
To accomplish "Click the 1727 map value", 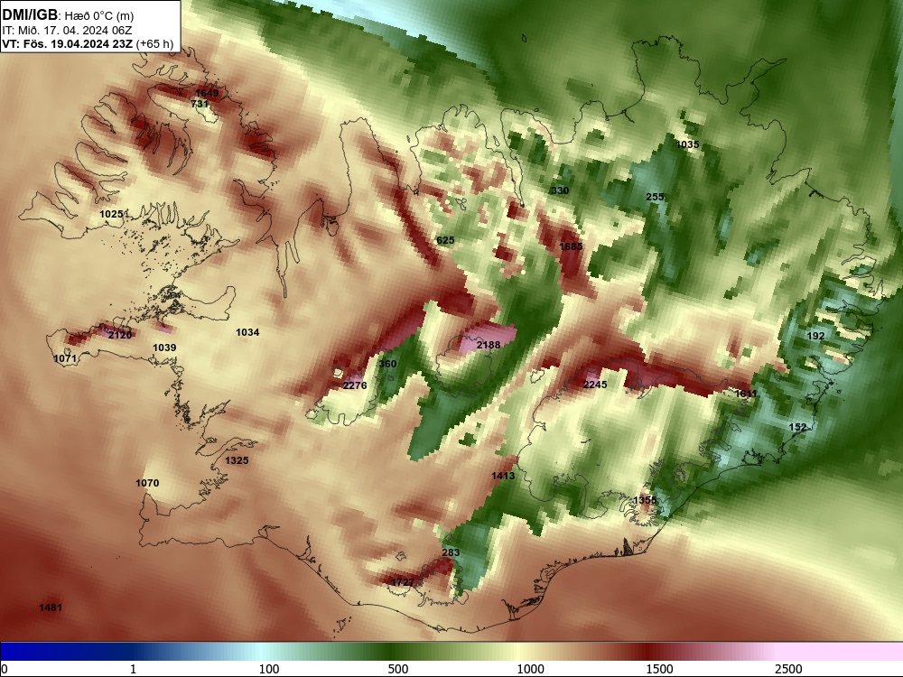I will 403,582.
